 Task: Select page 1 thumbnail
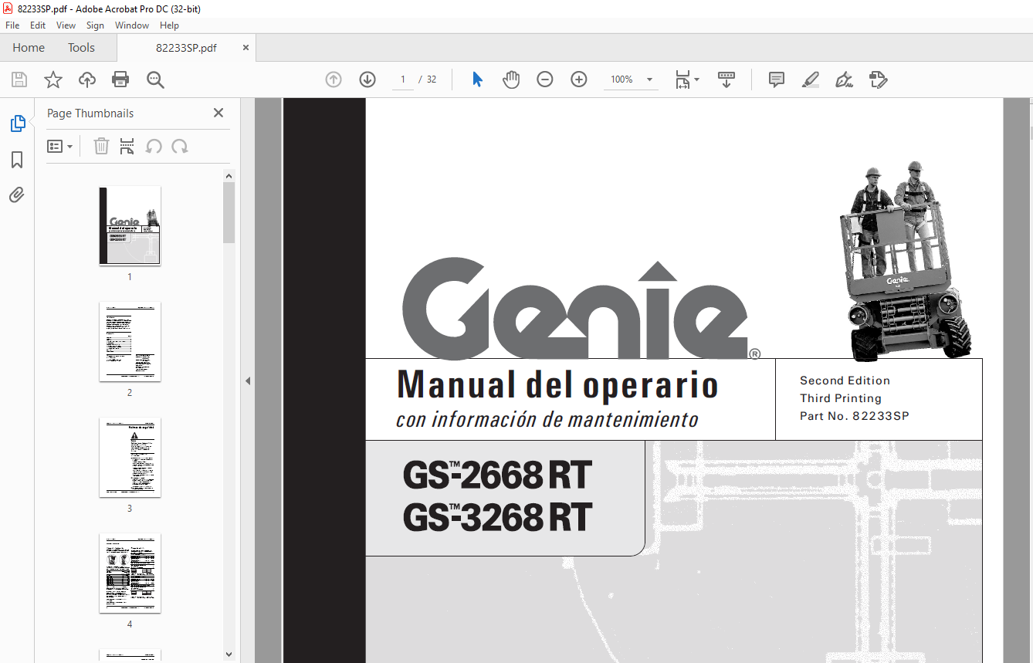(130, 225)
